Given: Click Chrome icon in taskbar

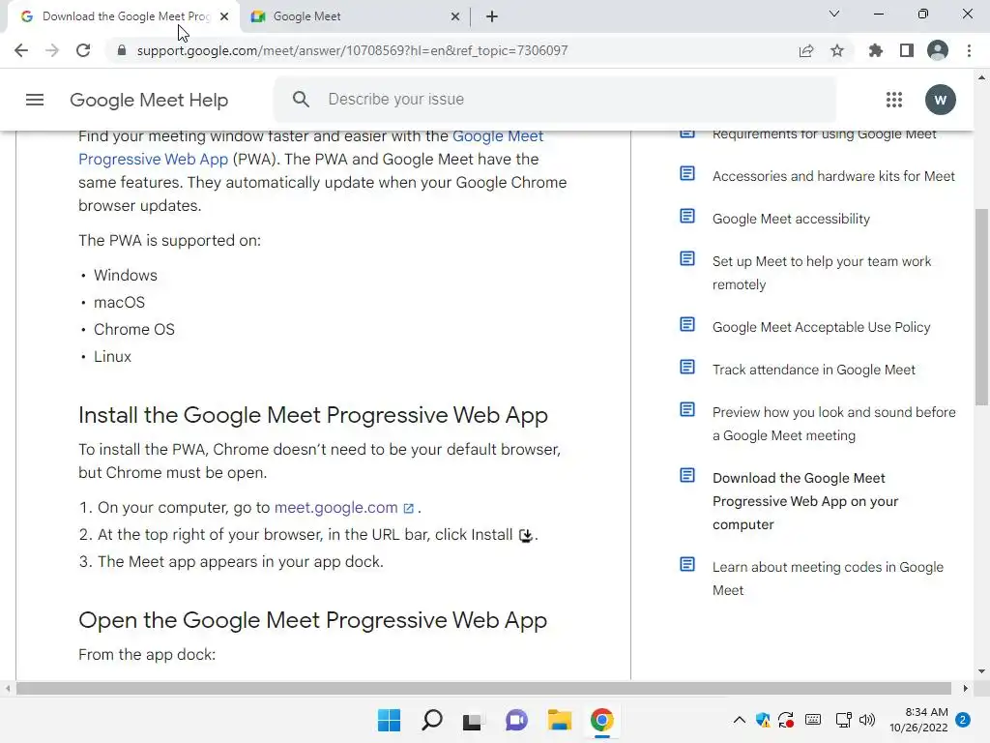Looking at the screenshot, I should (601, 720).
